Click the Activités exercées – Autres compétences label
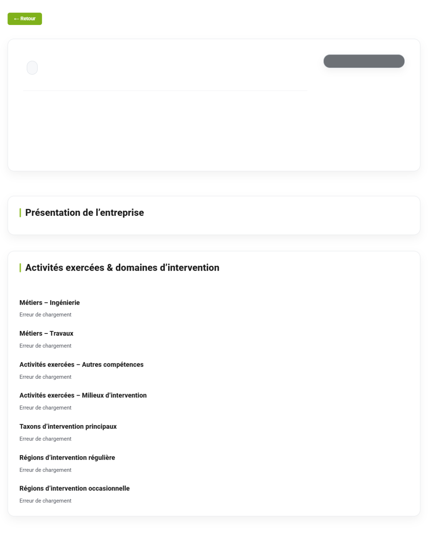 click(x=81, y=365)
